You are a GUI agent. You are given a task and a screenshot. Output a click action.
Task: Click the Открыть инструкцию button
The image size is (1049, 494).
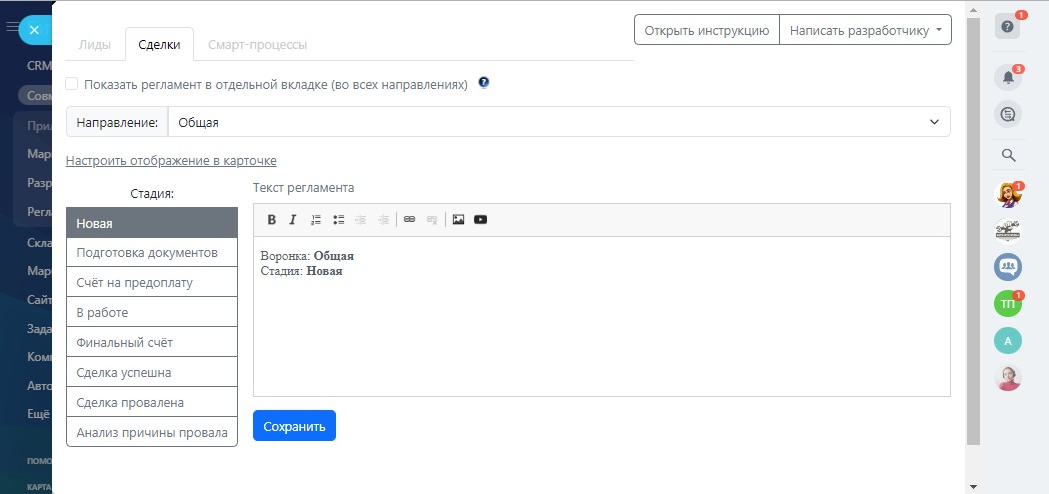[x=707, y=30]
